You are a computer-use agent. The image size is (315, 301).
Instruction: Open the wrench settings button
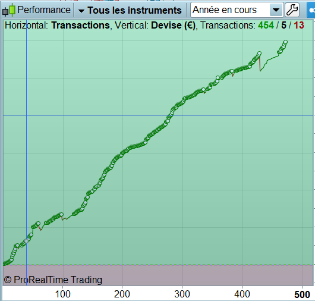[292, 10]
